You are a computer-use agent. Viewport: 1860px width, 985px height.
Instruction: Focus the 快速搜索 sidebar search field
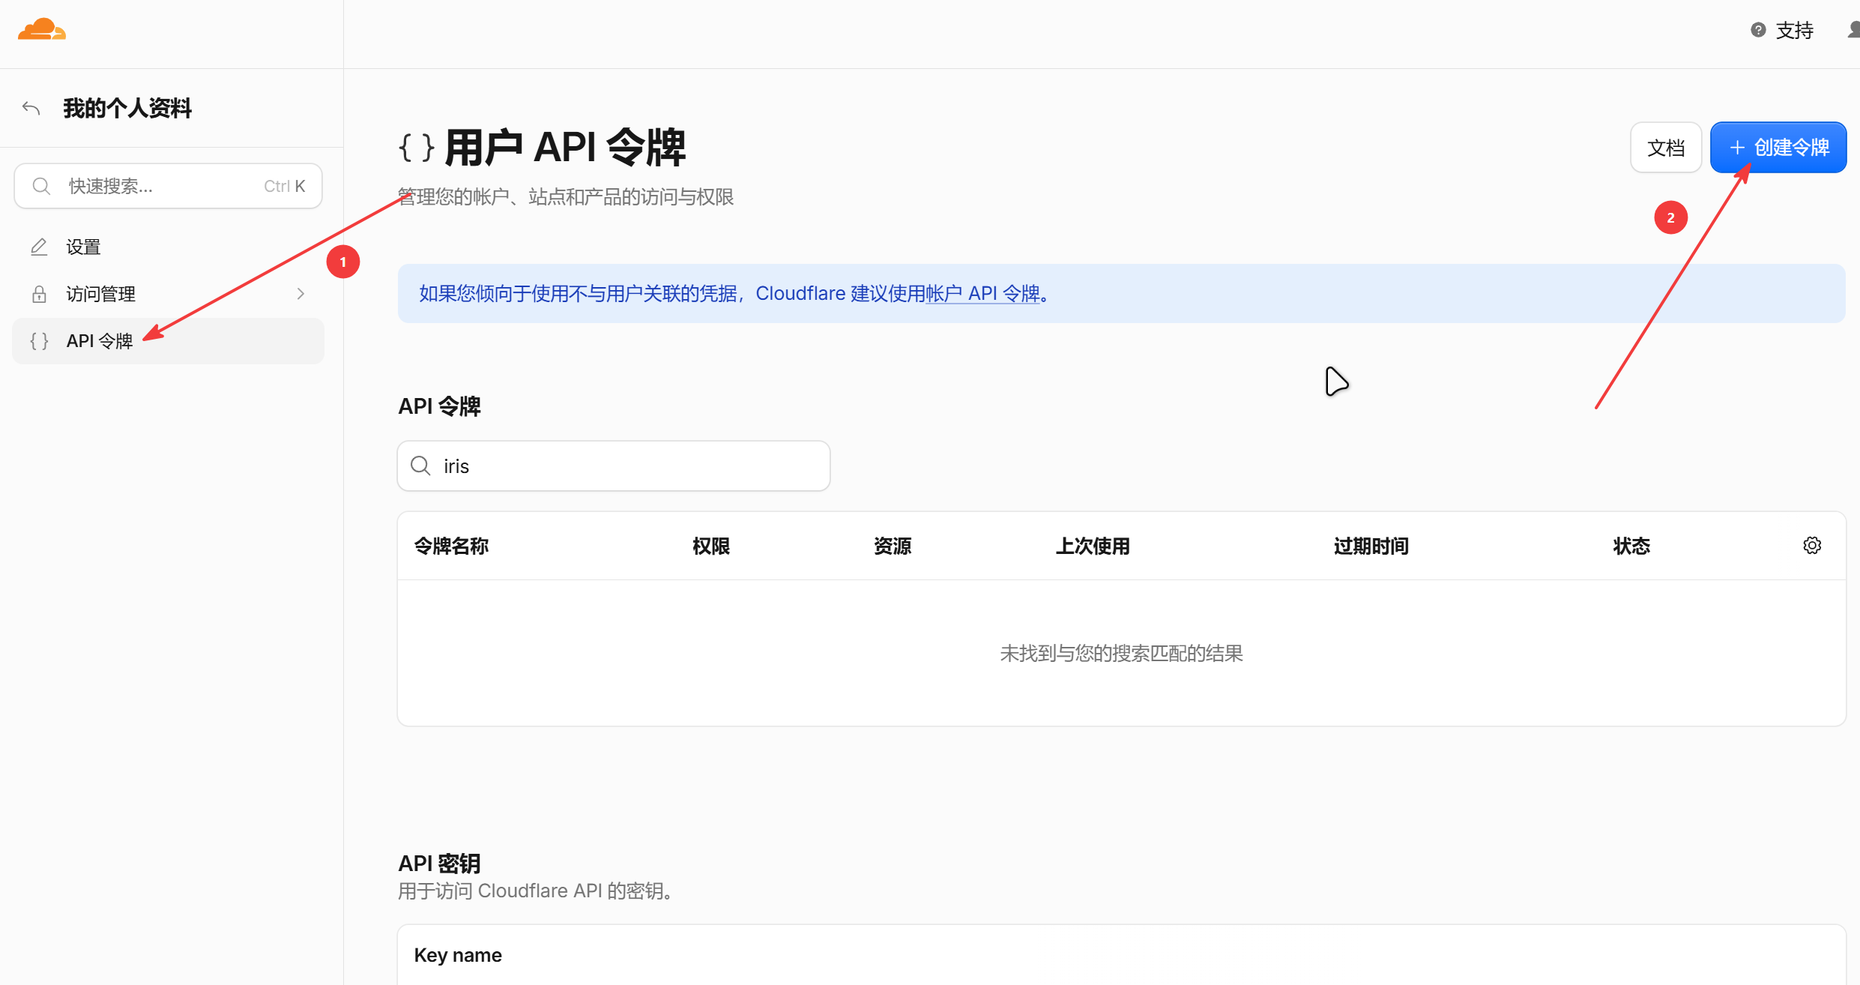168,186
